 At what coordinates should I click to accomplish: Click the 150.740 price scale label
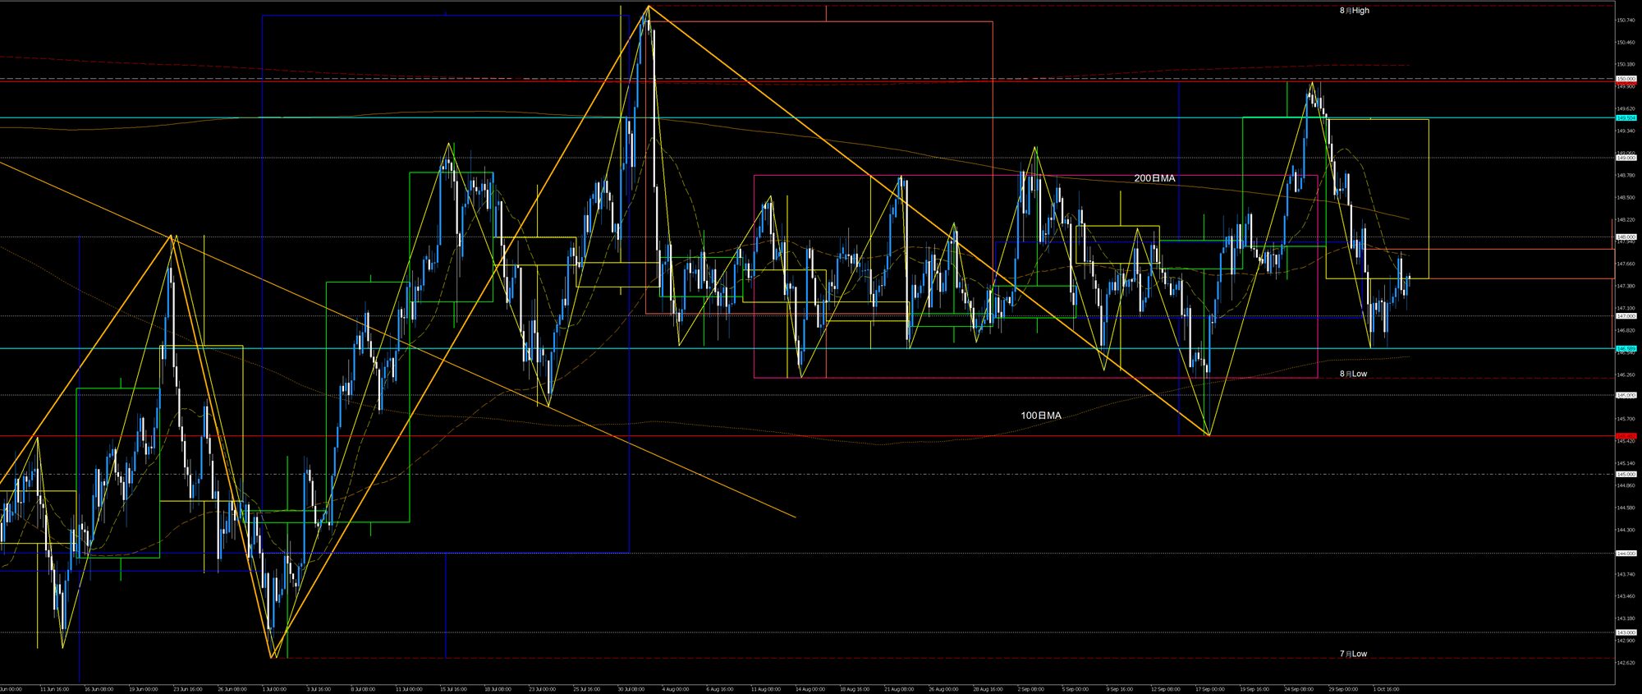click(x=1626, y=20)
